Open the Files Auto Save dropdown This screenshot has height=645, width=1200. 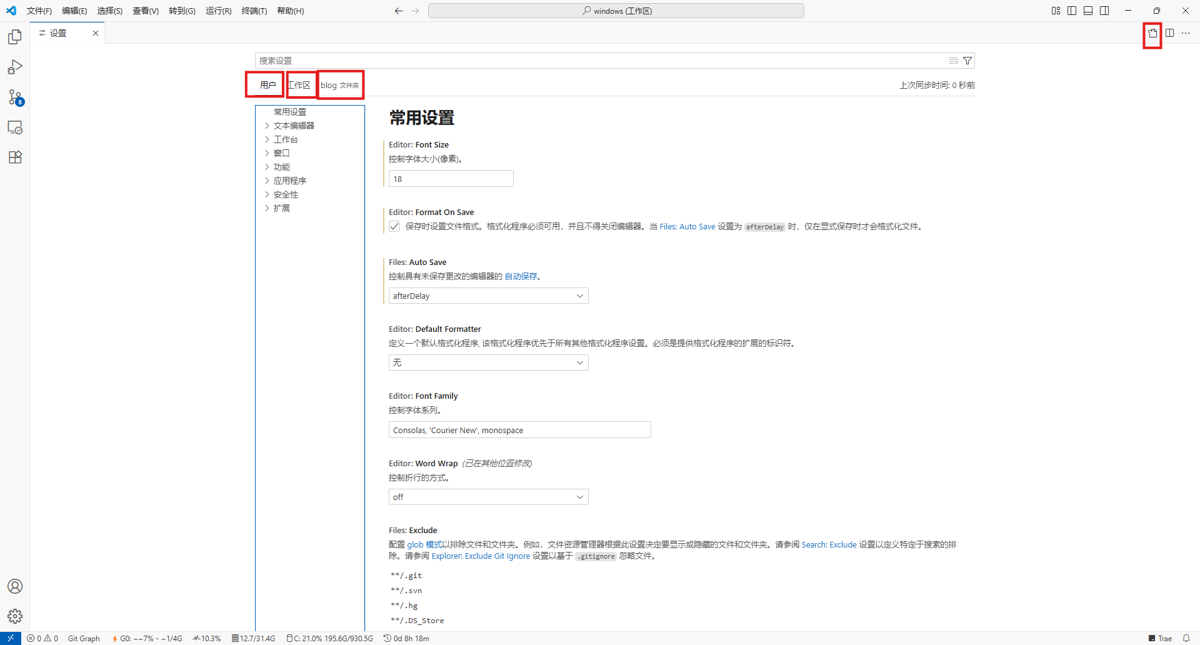(x=488, y=296)
